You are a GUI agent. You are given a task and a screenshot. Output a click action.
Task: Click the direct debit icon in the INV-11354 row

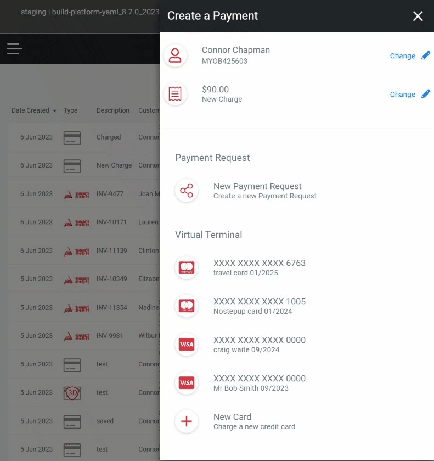click(76, 308)
